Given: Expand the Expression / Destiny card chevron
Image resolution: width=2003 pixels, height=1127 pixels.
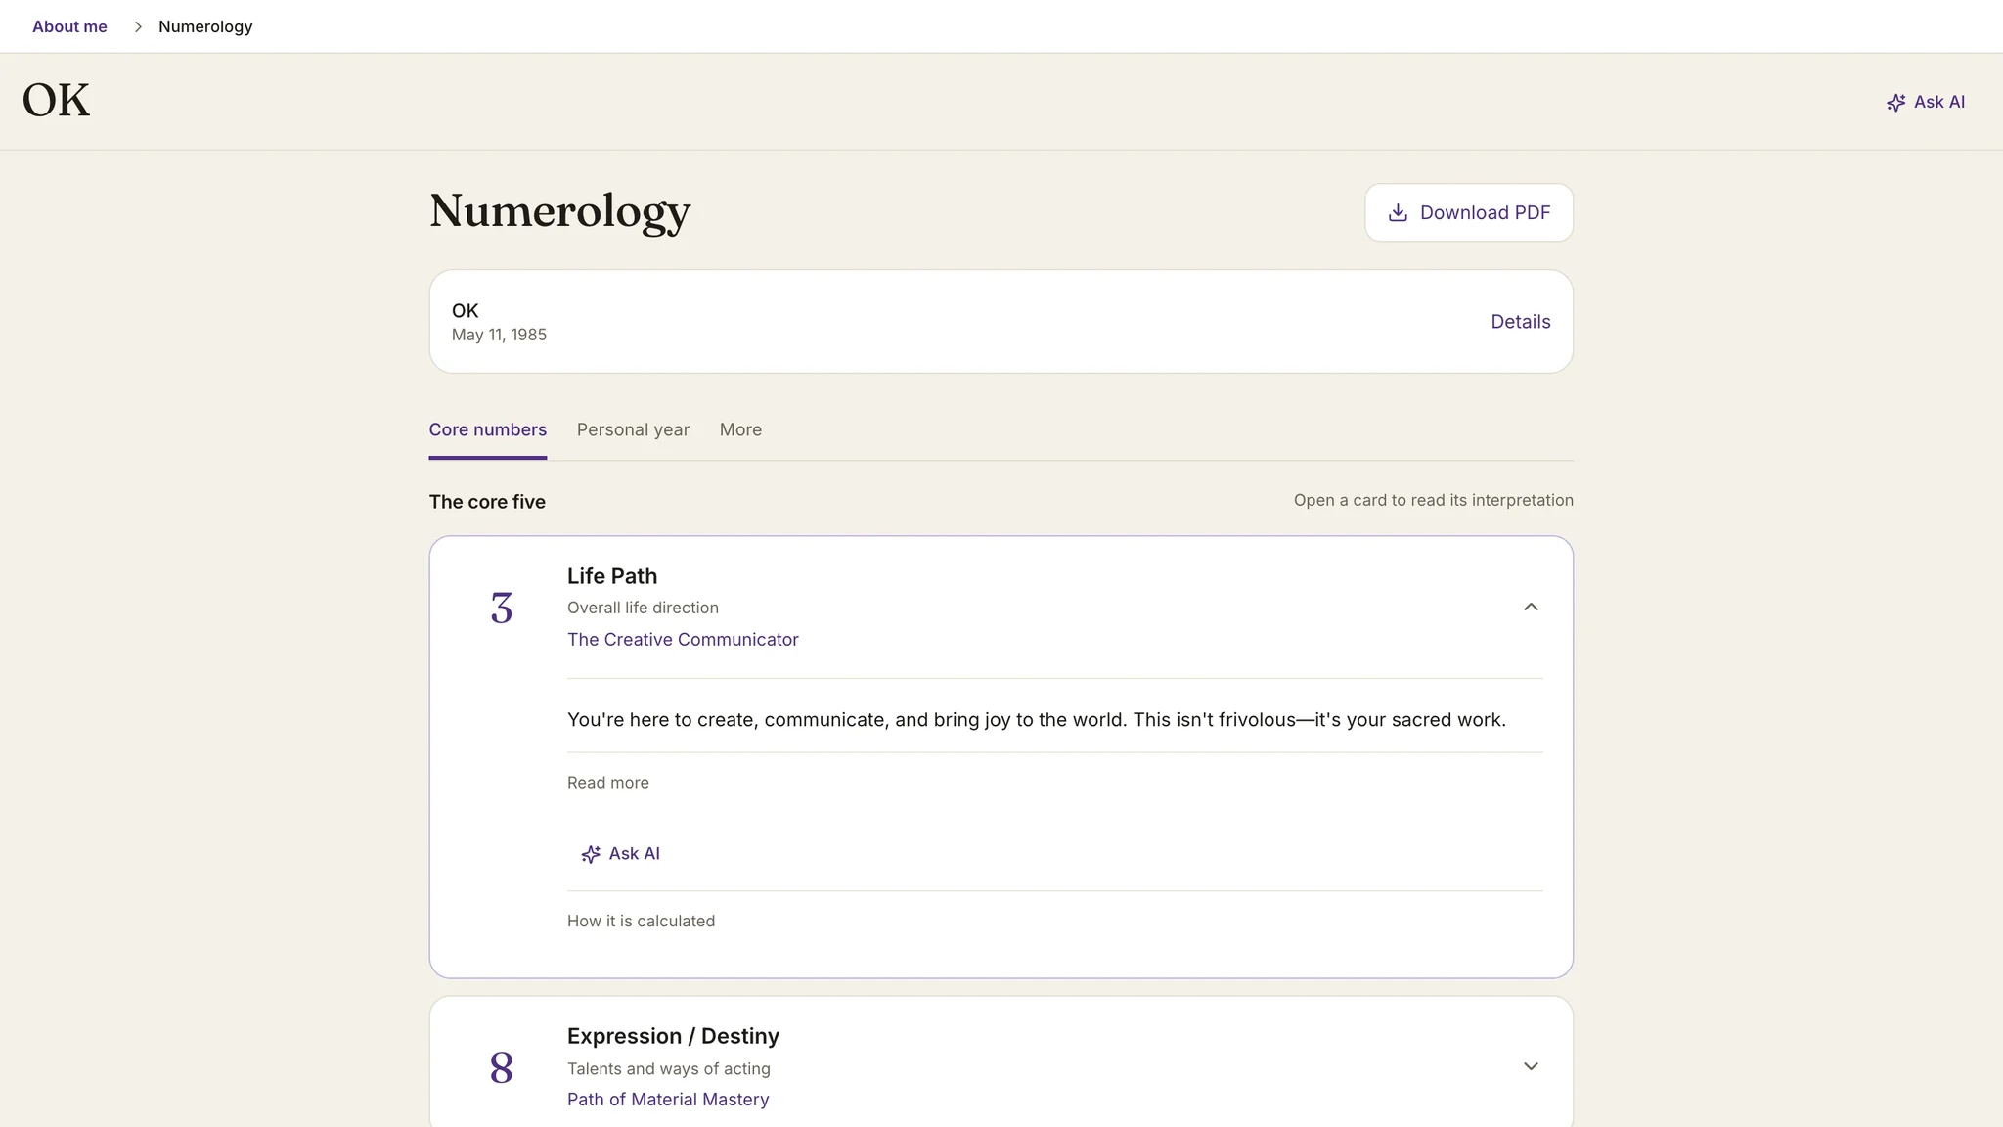Looking at the screenshot, I should (1531, 1066).
